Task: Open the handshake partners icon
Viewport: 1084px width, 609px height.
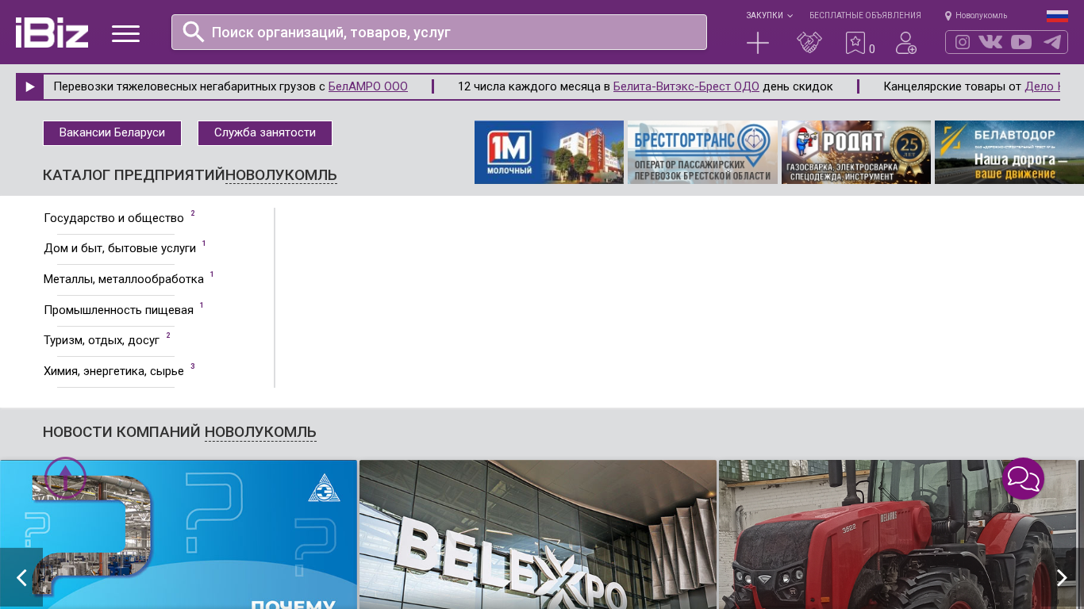Action: pos(809,43)
